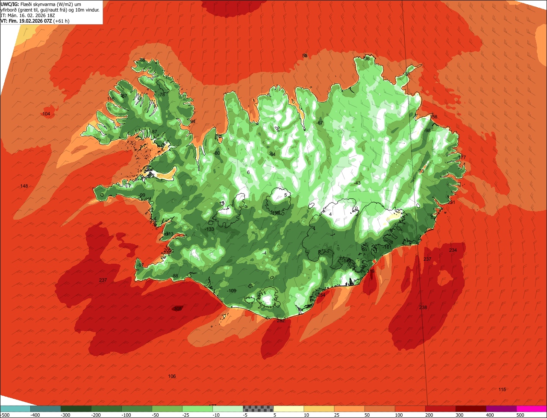The width and height of the screenshot is (547, 418).
Task: Click the checkered legend swatch between -5 and 5
Action: click(x=258, y=409)
